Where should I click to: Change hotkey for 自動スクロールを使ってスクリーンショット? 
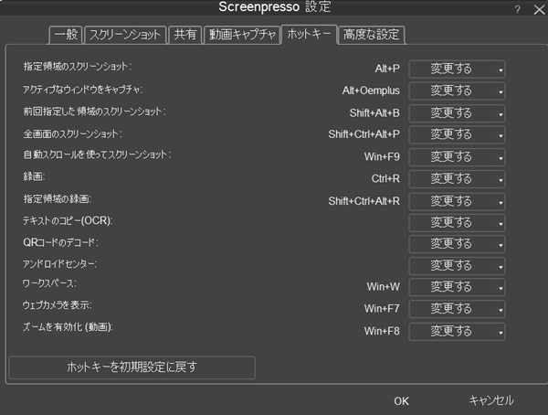tap(457, 157)
